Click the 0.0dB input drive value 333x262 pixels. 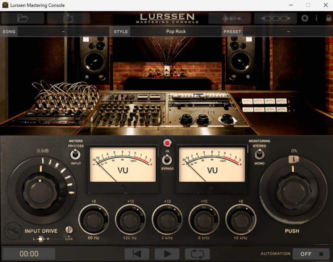[43, 151]
